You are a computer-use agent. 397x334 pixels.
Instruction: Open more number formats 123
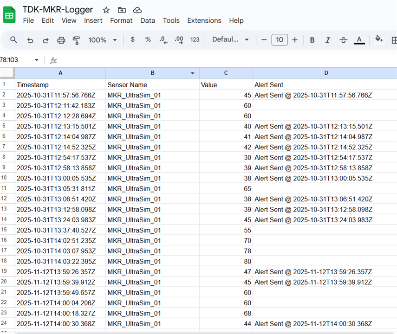(x=195, y=40)
